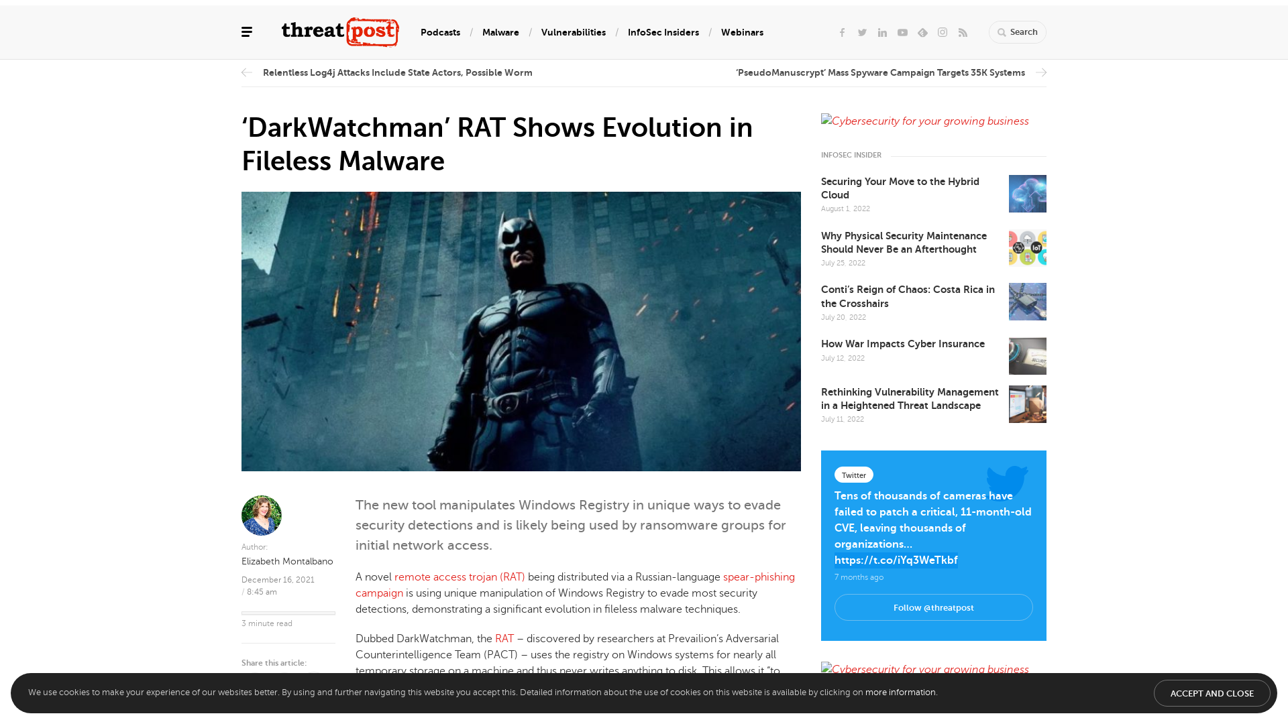The width and height of the screenshot is (1288, 724).
Task: Click more information in cookie banner
Action: (900, 692)
